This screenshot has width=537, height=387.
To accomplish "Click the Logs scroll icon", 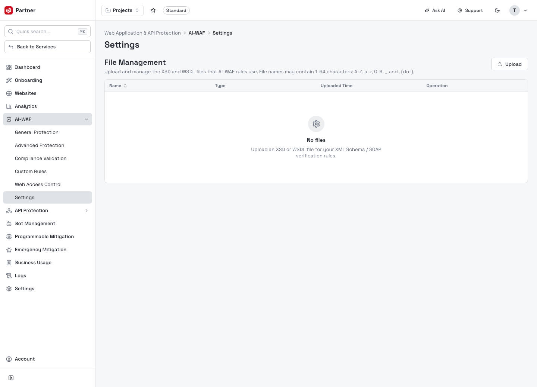I will pos(9,276).
